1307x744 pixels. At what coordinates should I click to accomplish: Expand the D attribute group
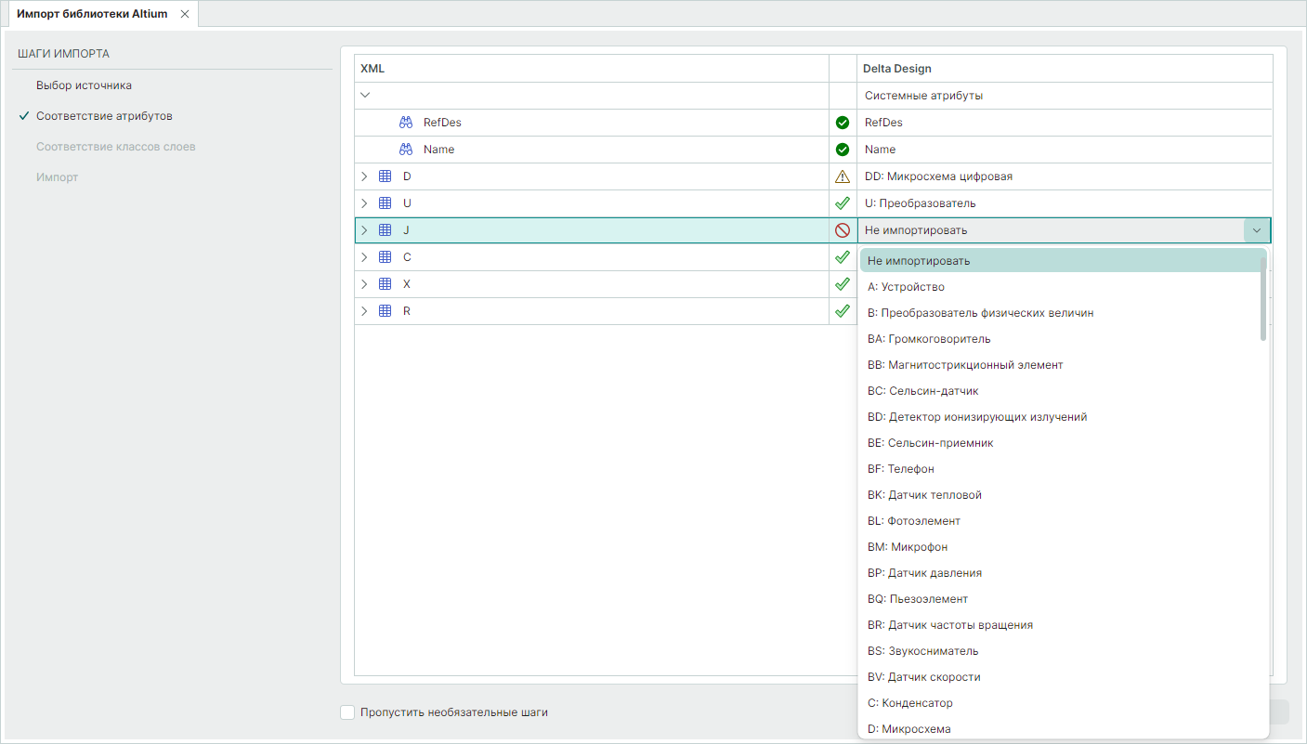tap(365, 176)
